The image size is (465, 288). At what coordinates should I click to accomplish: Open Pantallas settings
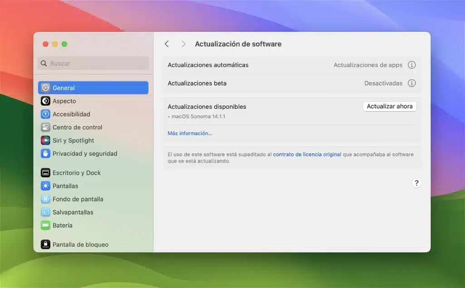pos(93,186)
